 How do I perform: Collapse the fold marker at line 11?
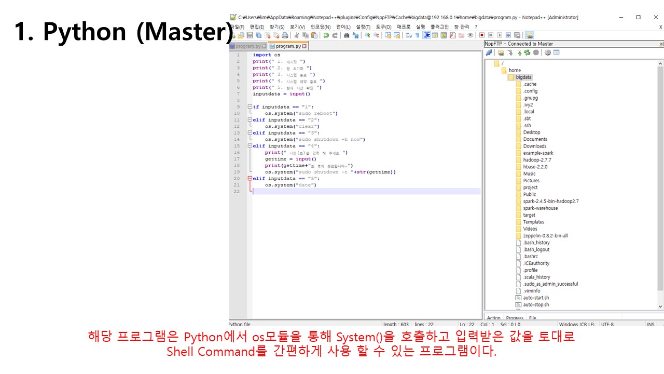pos(250,120)
